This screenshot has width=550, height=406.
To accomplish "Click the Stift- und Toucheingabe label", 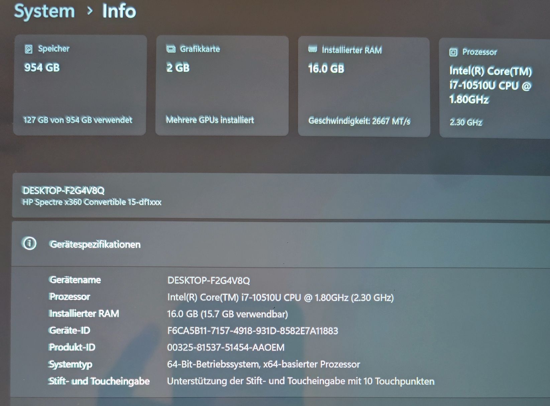I will click(x=99, y=381).
